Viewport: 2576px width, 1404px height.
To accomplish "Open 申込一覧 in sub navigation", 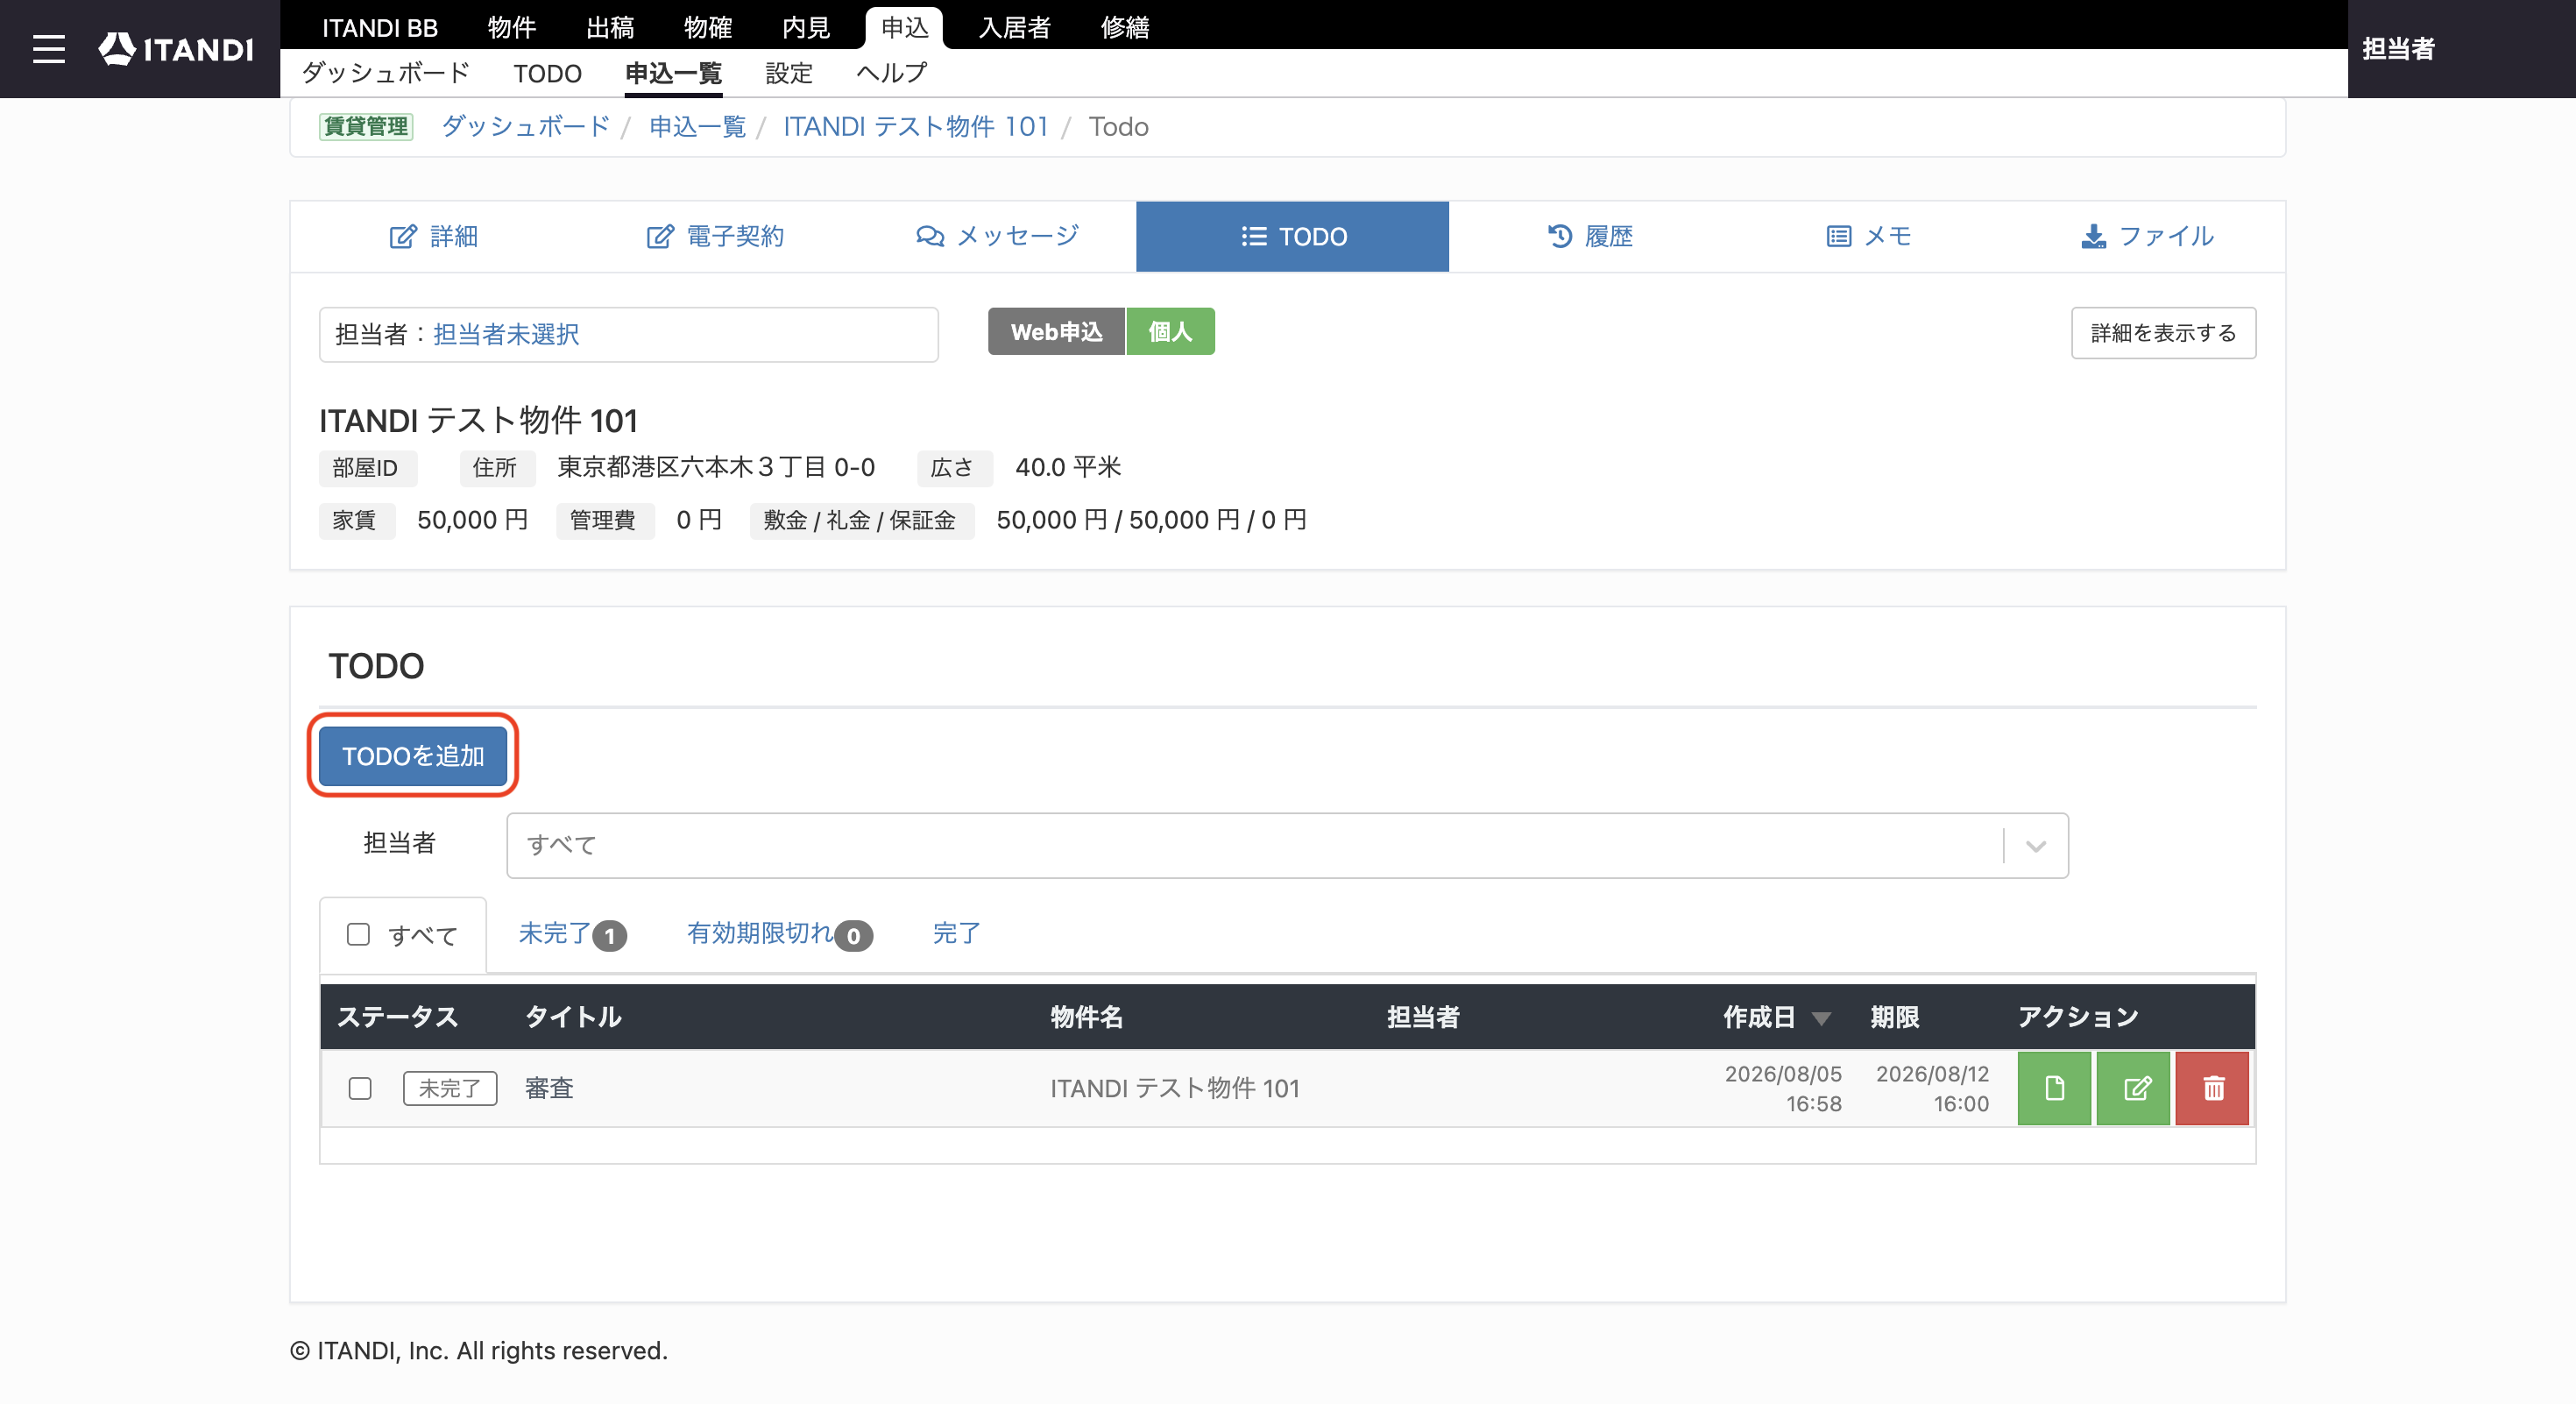I will point(673,73).
